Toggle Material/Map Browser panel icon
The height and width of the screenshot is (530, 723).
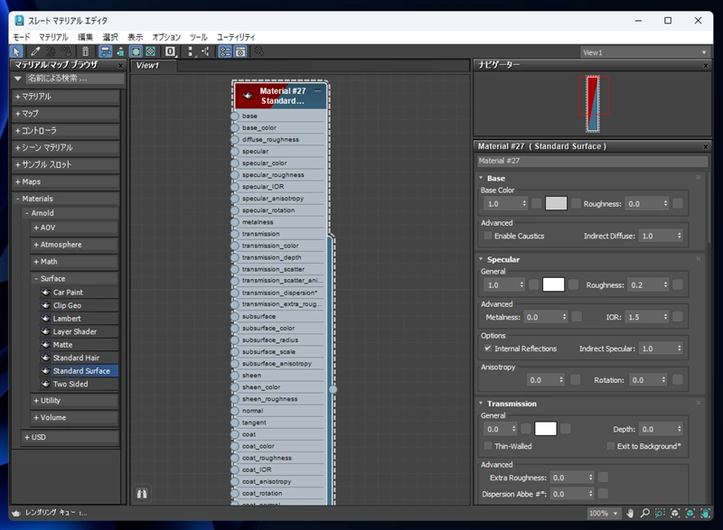tap(225, 51)
